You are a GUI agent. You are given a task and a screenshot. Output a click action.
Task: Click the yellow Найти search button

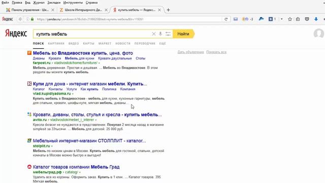(x=184, y=34)
